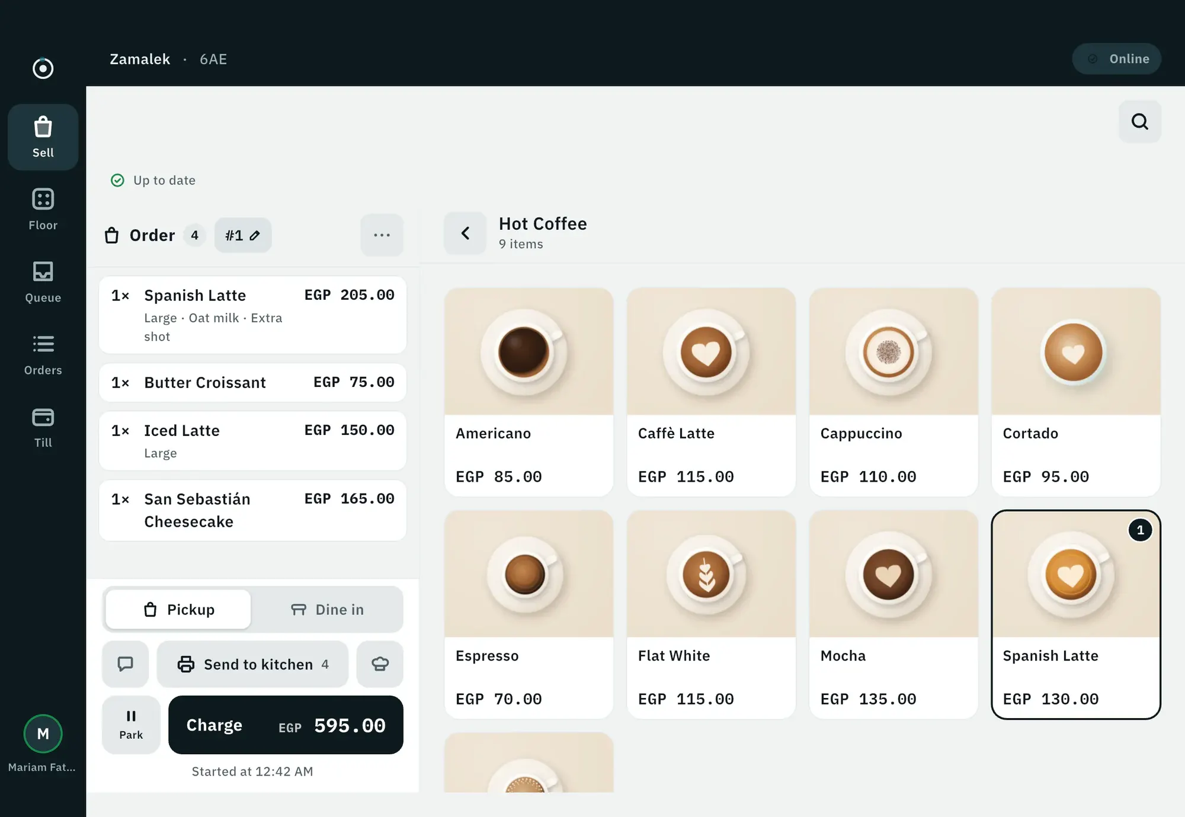Open Iced Latte order line
Viewport: 1185px width, 817px height.
(x=252, y=441)
